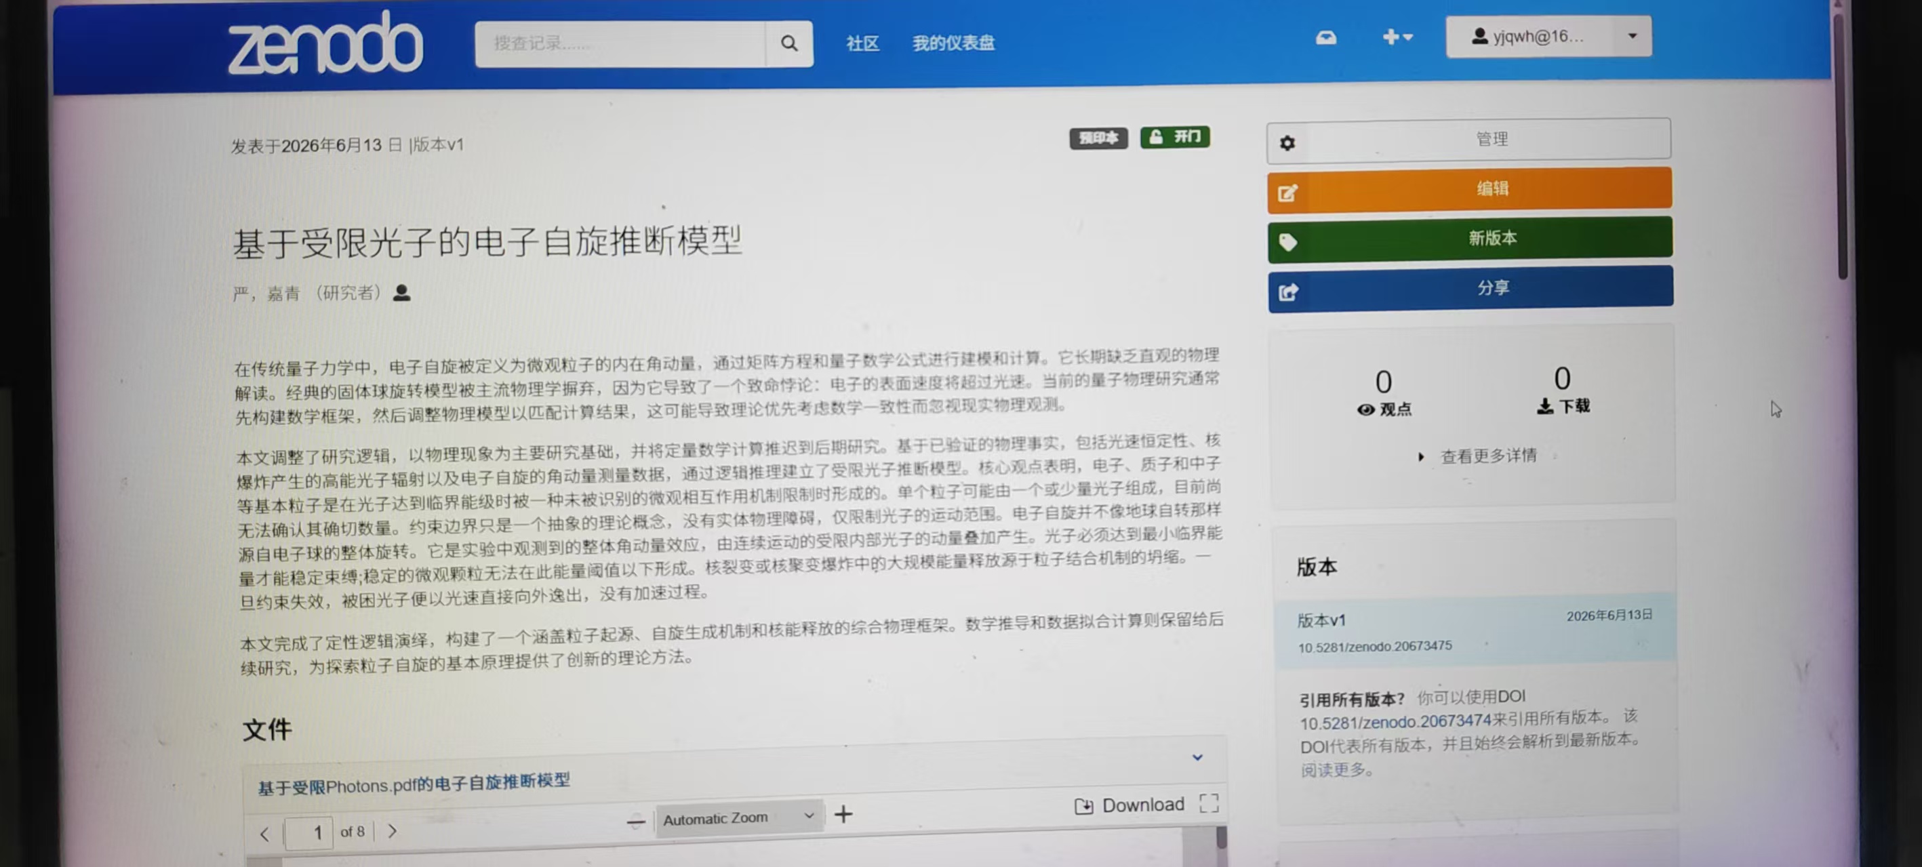Screen dimensions: 1922x867
Task: Click the Zenodo logo
Action: 325,44
